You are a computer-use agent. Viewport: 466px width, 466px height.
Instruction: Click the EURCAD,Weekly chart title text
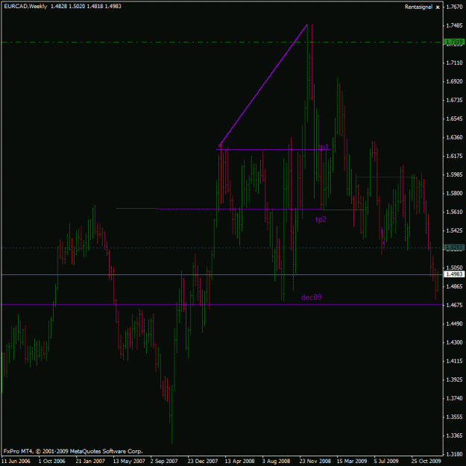(25, 6)
